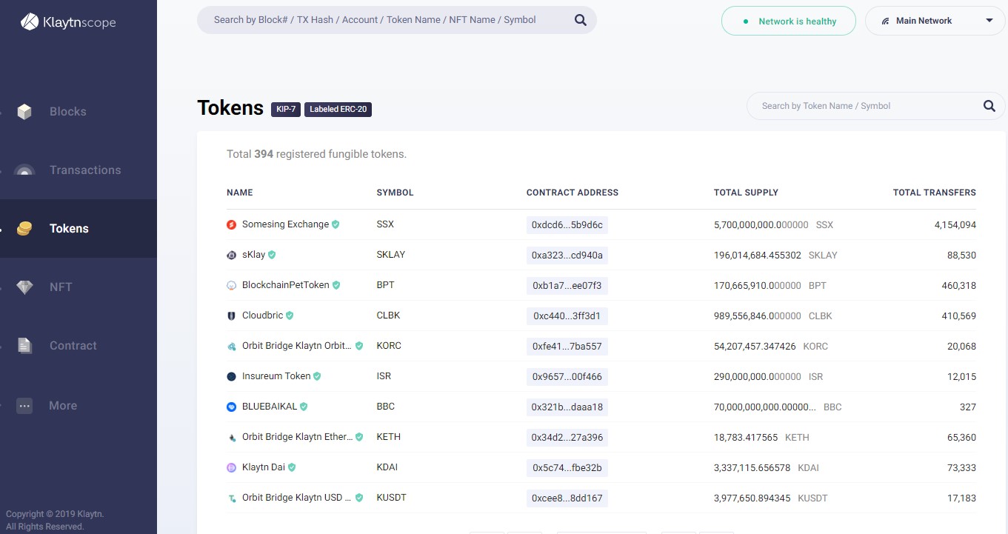
Task: Click the NAME column header
Action: pyautogui.click(x=240, y=193)
